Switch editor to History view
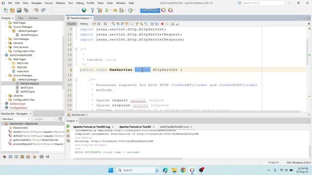Screen dimensions: 312x175 point(84,24)
